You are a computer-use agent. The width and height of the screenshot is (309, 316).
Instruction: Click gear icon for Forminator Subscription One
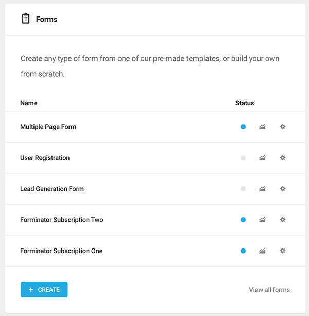[x=283, y=251]
